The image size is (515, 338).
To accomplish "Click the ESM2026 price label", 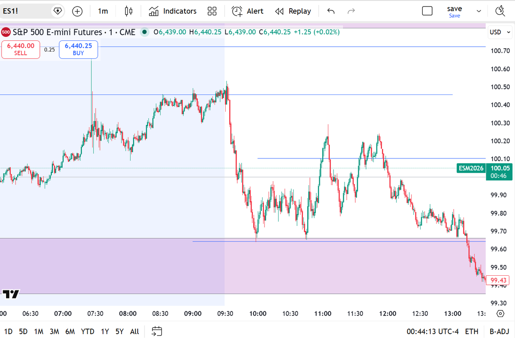I will click(471, 169).
